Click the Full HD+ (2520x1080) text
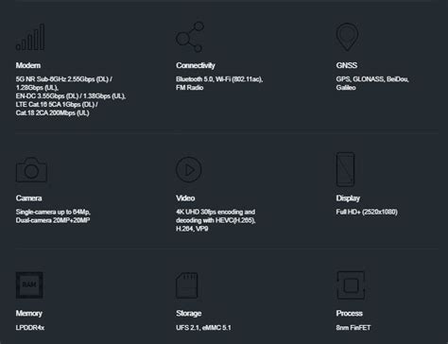The width and height of the screenshot is (448, 344). (367, 212)
